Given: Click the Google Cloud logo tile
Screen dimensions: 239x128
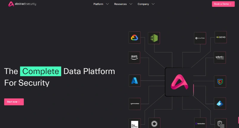Looking at the screenshot, I should (134, 38).
